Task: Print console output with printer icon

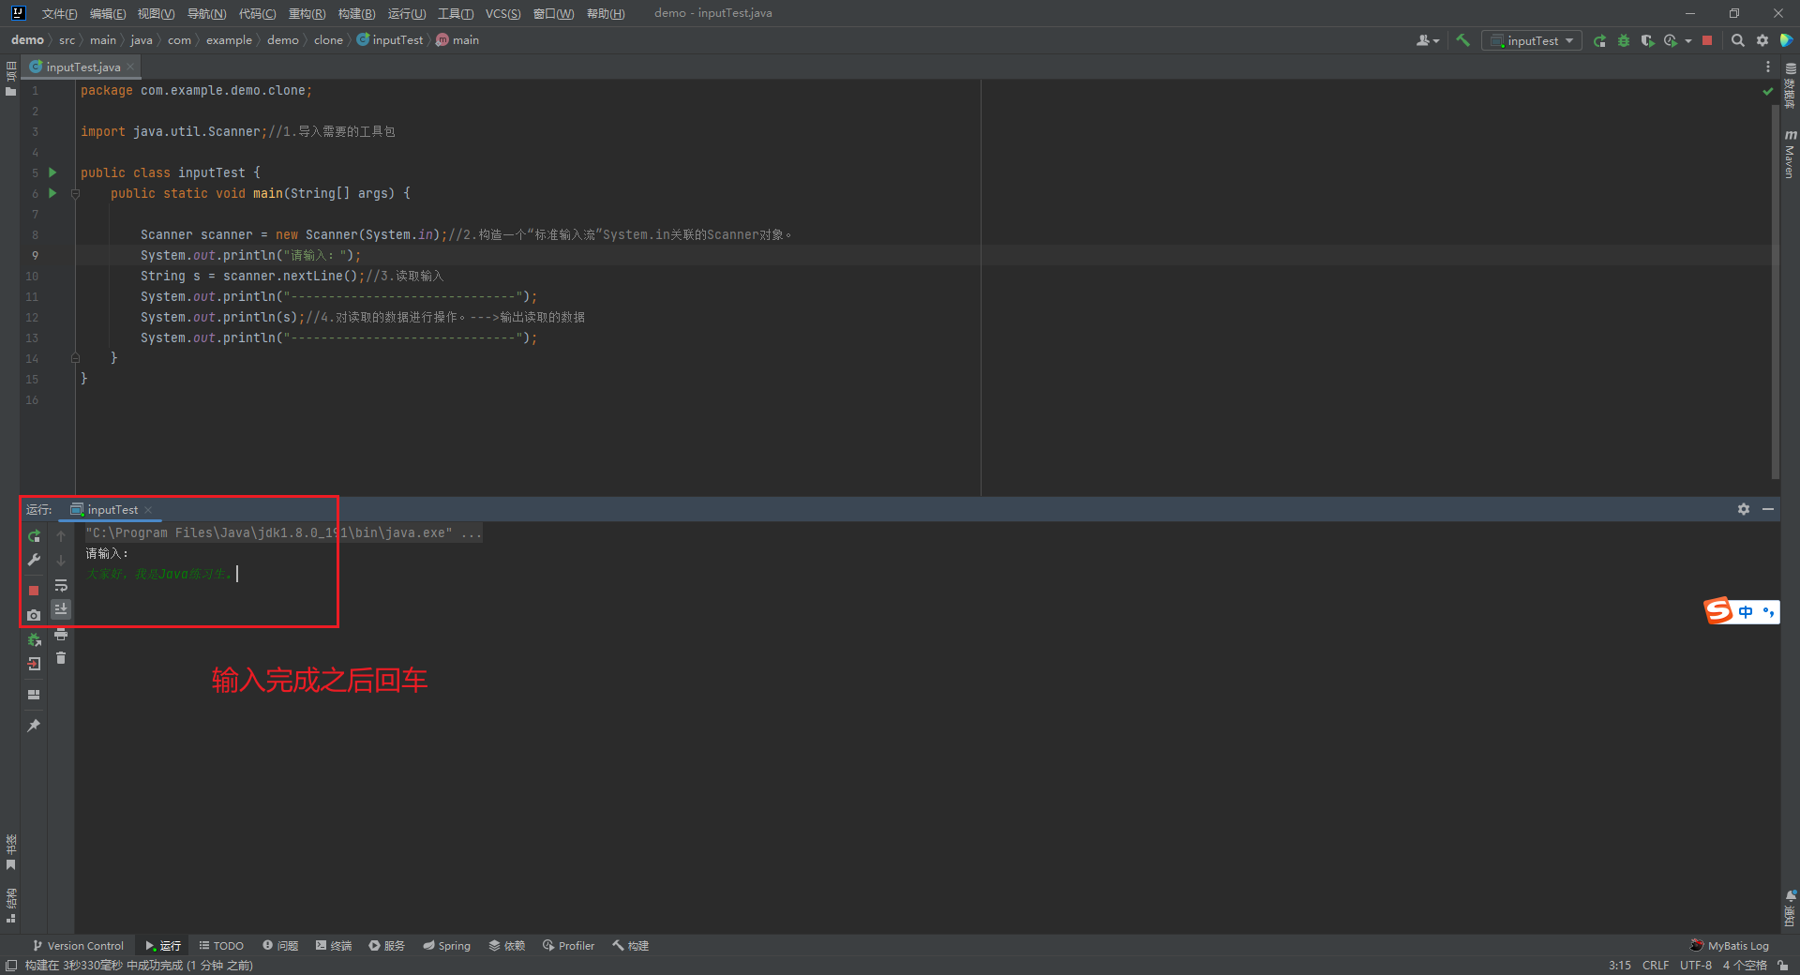Action: click(x=61, y=635)
